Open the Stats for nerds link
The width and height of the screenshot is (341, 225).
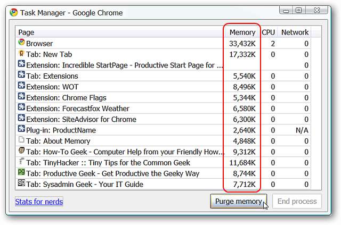(39, 202)
